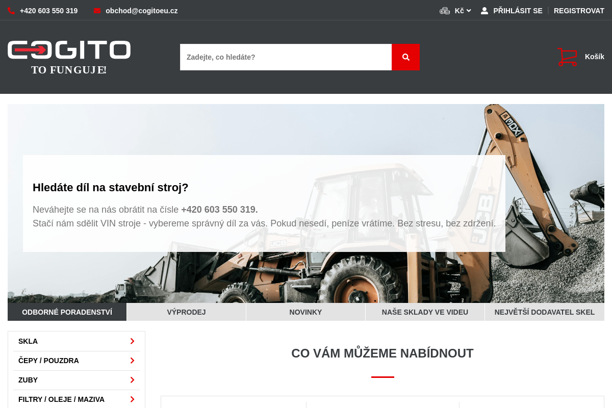
Task: Open the ODBORNÉ PORADENSTVÍ tab
Action: click(x=67, y=312)
